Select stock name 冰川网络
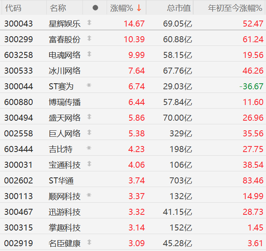 (x=64, y=71)
